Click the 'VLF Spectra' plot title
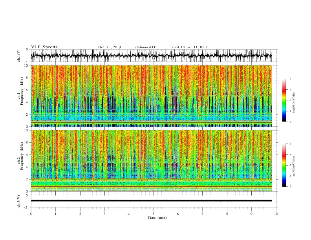The width and height of the screenshot is (311, 240). pyautogui.click(x=44, y=47)
